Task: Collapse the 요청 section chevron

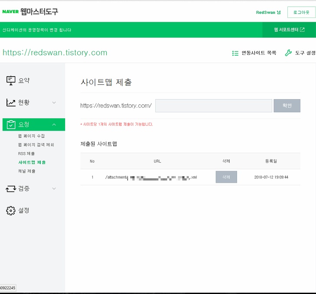Action: [x=54, y=124]
